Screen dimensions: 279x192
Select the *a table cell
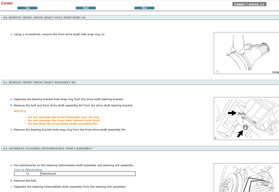(x=27, y=174)
